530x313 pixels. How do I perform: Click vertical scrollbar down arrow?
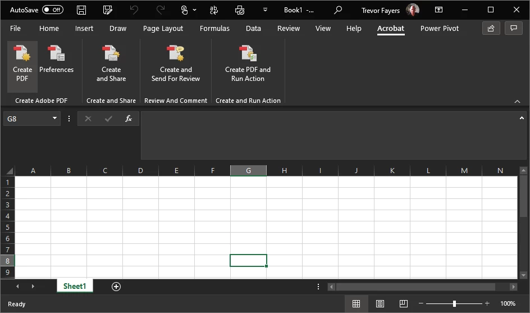point(523,275)
